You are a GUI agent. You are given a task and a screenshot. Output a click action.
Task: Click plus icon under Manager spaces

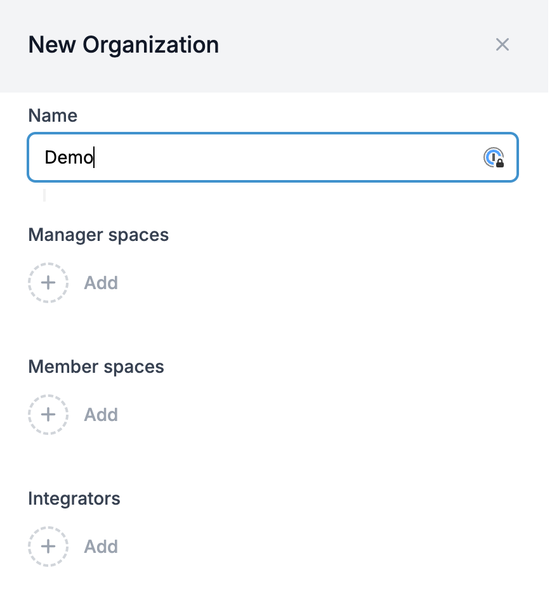click(x=48, y=283)
